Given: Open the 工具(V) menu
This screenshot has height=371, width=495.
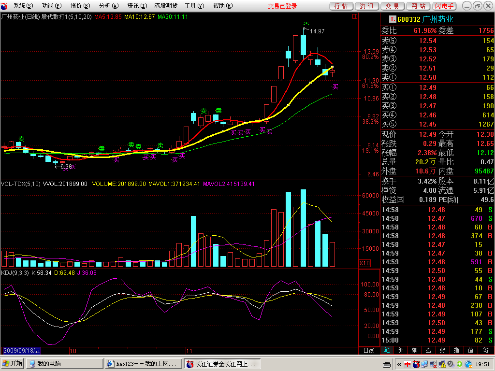Looking at the screenshot, I should (x=194, y=6).
